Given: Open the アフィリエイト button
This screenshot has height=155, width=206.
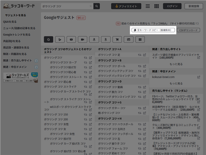Looking at the screenshot, I should click(x=126, y=6).
